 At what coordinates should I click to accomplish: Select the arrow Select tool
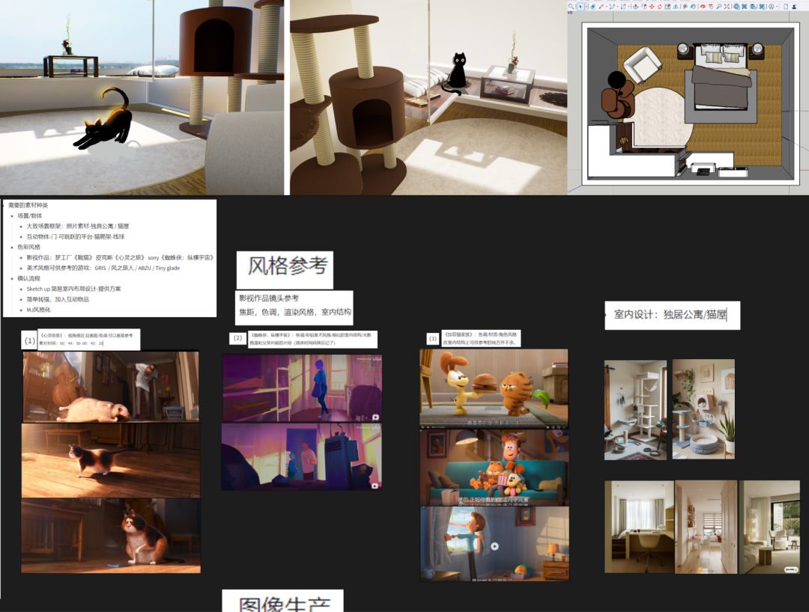point(581,7)
